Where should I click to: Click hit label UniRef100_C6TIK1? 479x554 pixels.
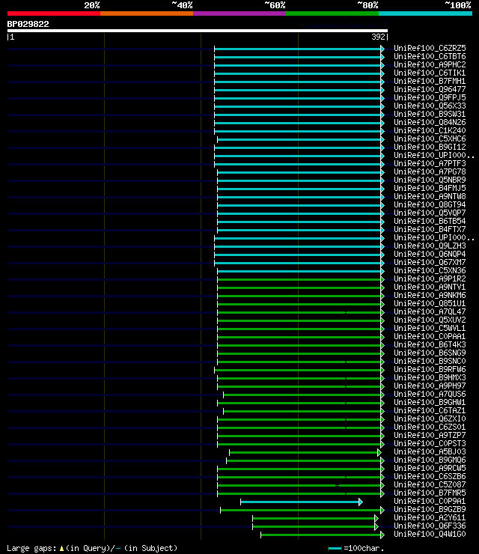(430, 73)
